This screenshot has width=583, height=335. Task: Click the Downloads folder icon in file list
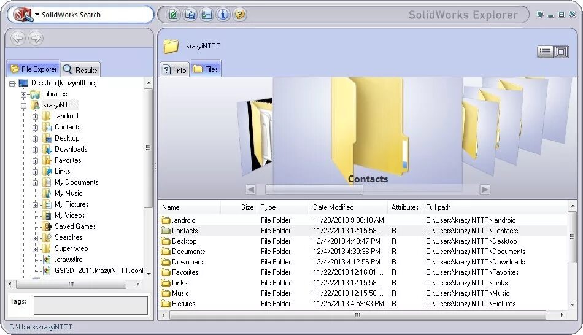[166, 262]
